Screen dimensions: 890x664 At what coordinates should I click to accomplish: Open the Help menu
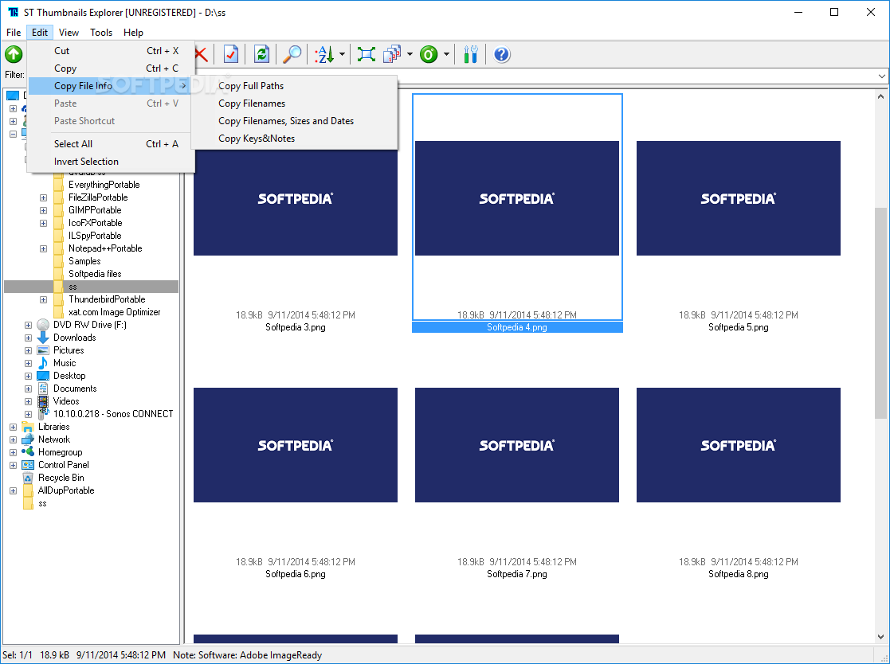(x=133, y=33)
